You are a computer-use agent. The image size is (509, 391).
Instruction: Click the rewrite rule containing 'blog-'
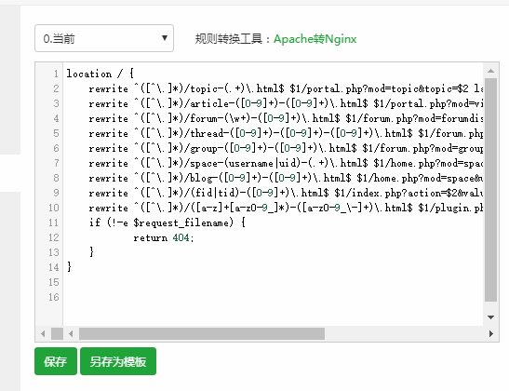pos(286,179)
